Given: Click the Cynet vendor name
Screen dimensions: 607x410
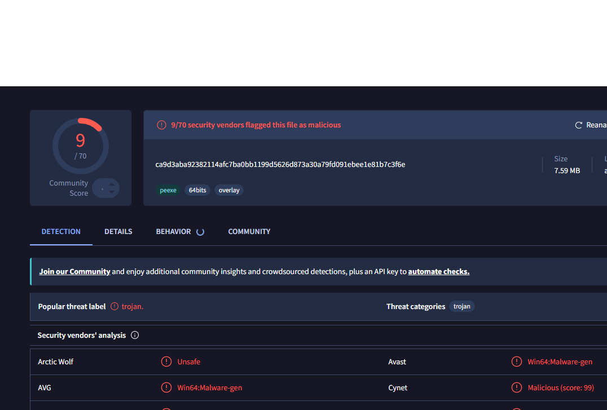Looking at the screenshot, I should pyautogui.click(x=398, y=387).
